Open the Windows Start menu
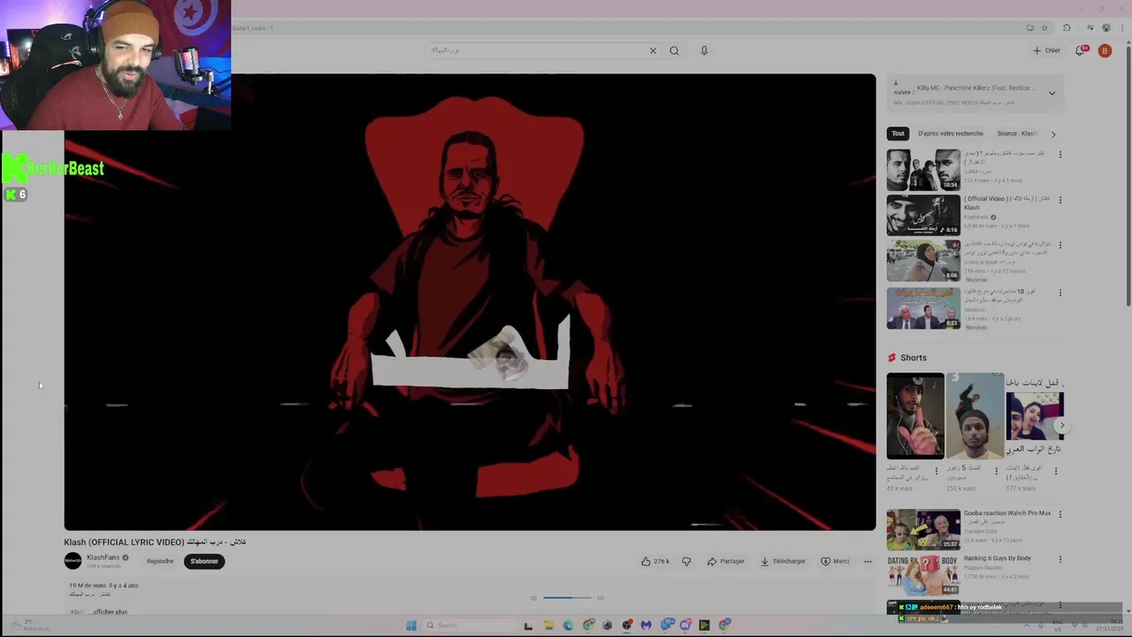 click(411, 625)
